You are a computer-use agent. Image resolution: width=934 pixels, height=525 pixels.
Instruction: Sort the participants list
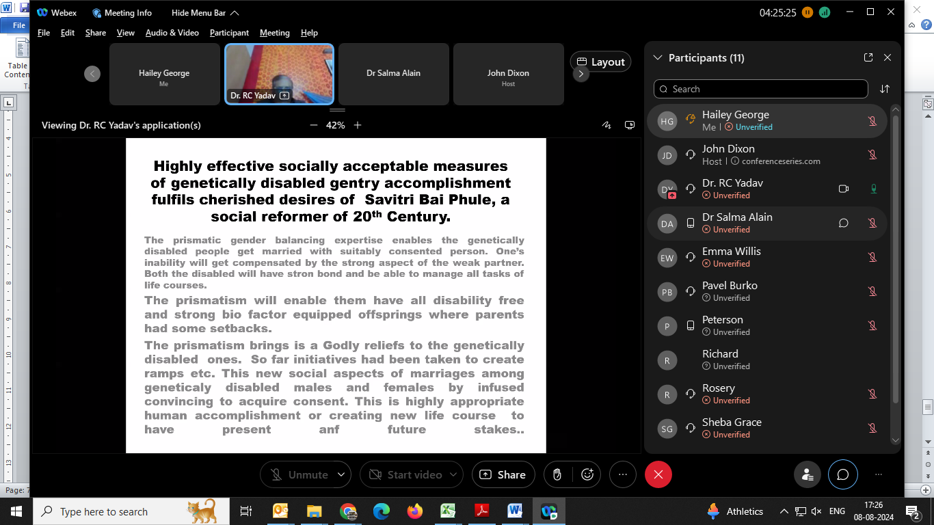pos(885,89)
